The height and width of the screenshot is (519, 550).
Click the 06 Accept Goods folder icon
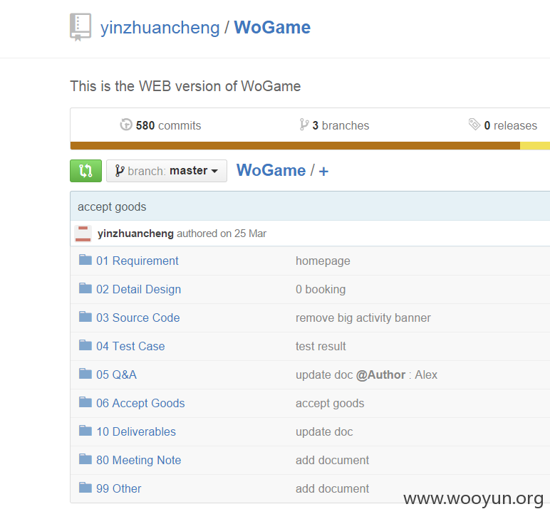tap(85, 402)
